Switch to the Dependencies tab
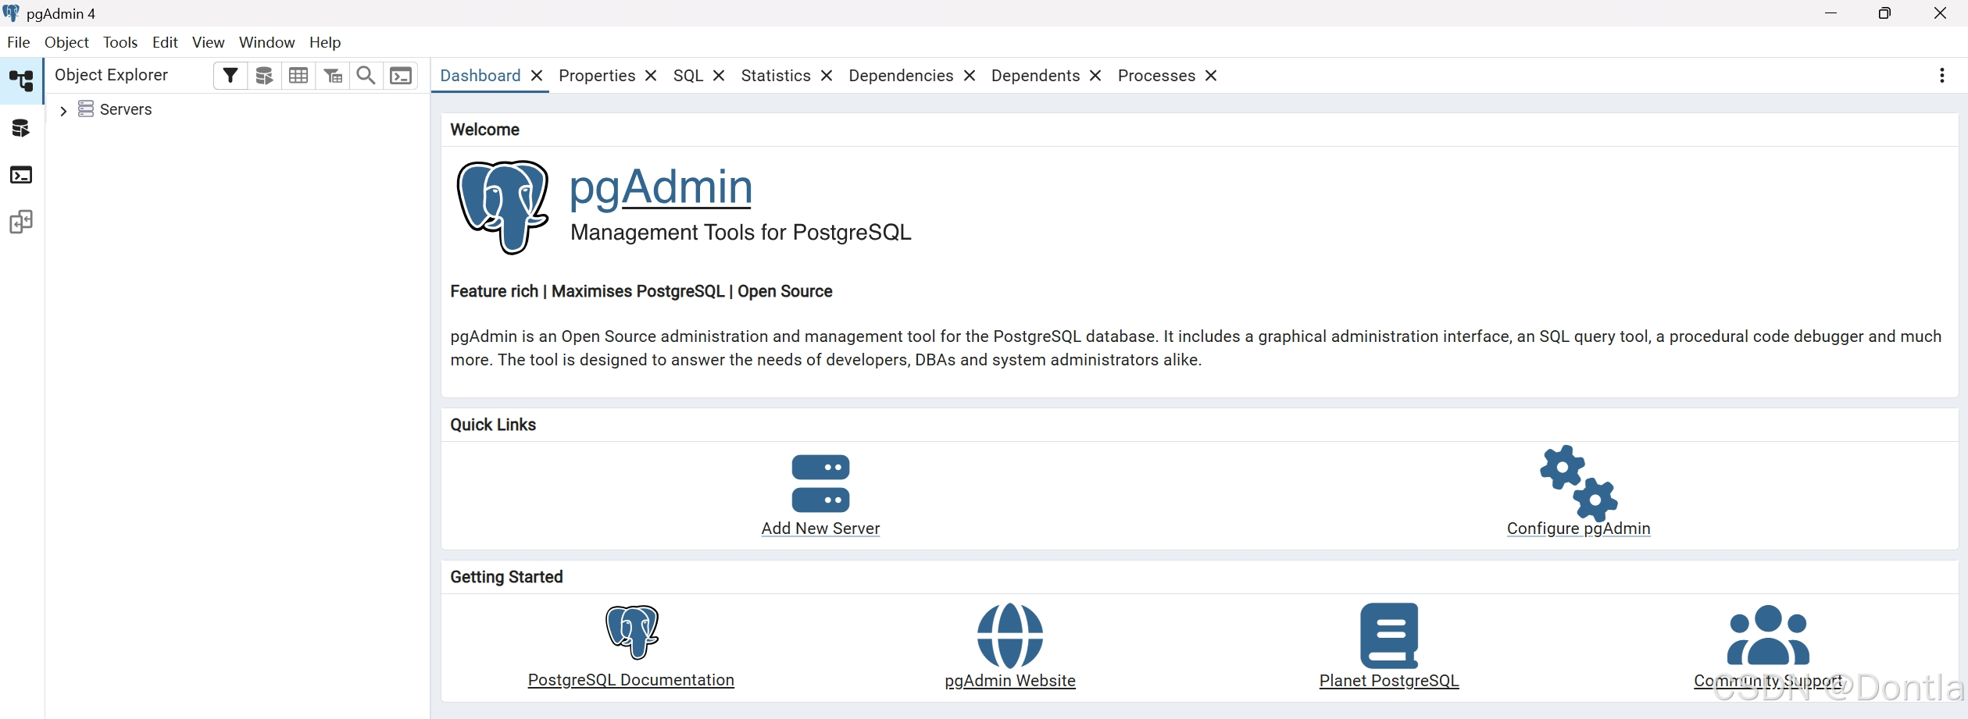Screen dimensions: 1968x719 coord(901,75)
